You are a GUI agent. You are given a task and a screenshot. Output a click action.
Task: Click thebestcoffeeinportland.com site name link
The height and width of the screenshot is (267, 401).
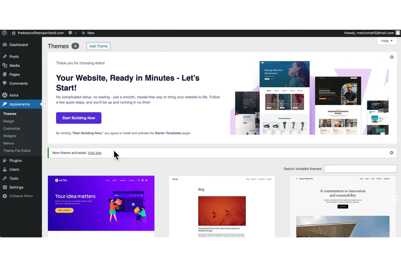(x=41, y=33)
